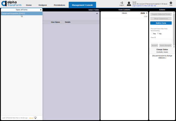Select No for prevent downloading
Image resolution: width=176 pixels, height=121 pixels.
pyautogui.click(x=158, y=34)
